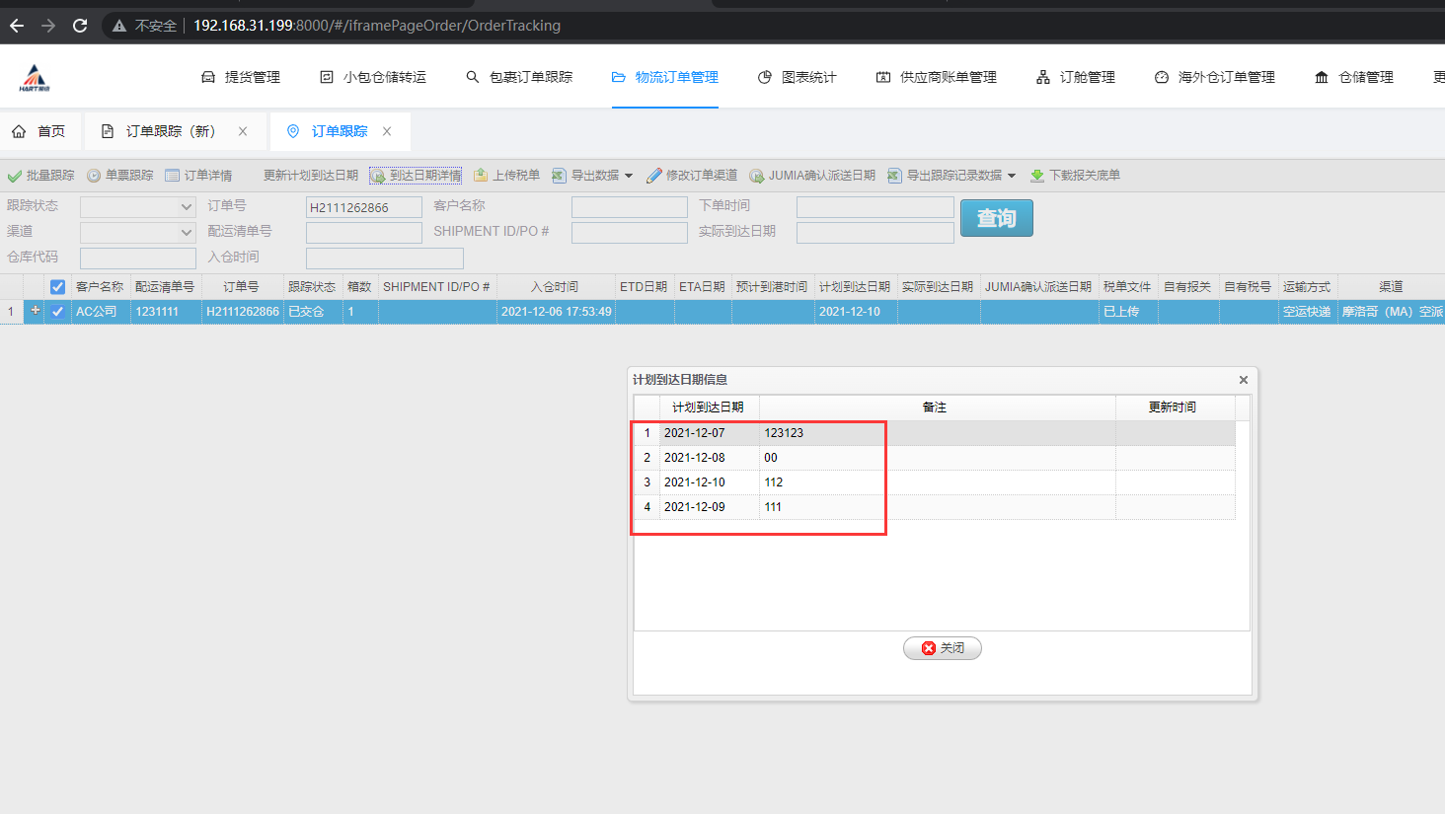Click the 修改订单渠道 pencil icon
Screen dimensions: 1445x814
coord(653,176)
